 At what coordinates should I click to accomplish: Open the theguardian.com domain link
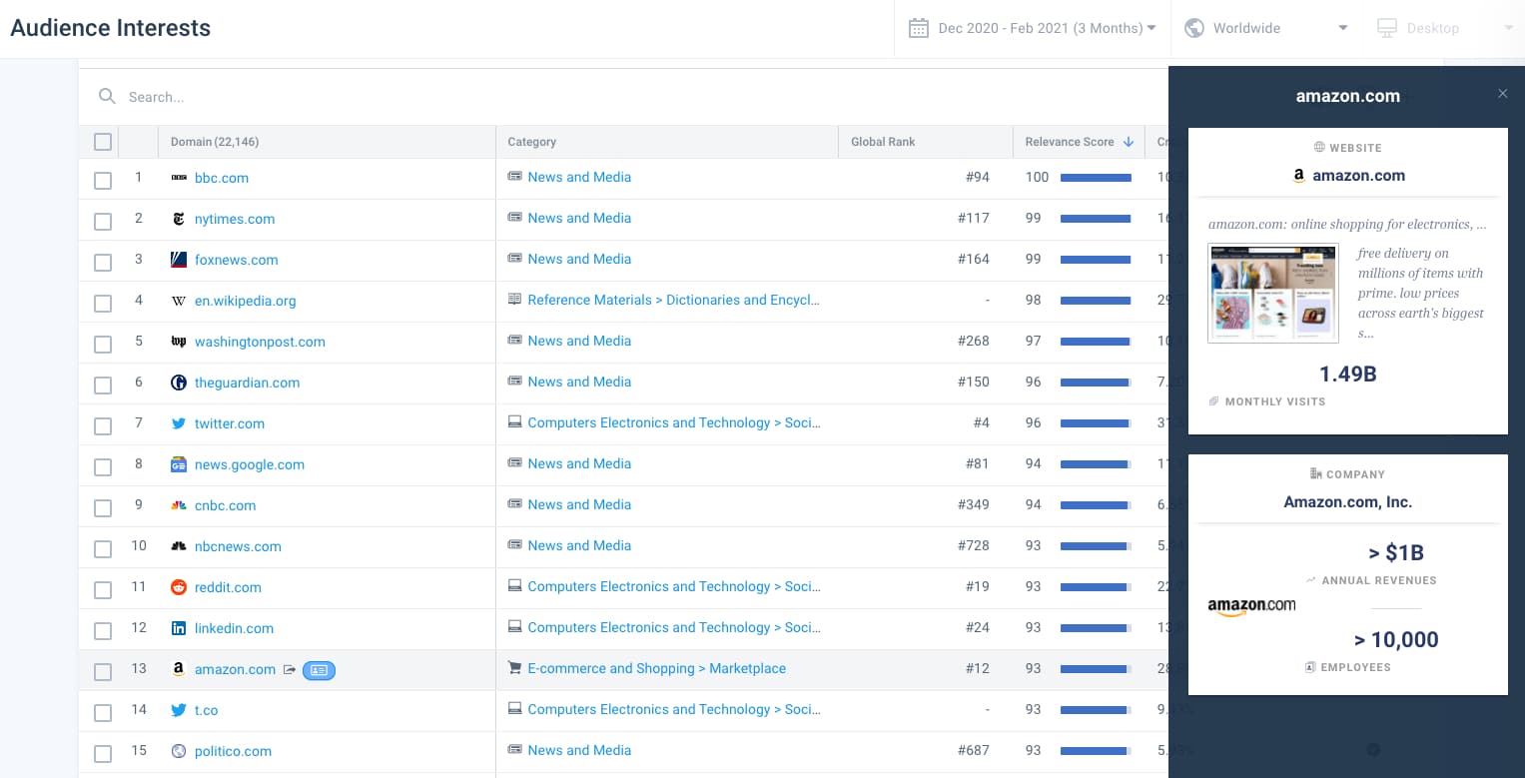247,383
